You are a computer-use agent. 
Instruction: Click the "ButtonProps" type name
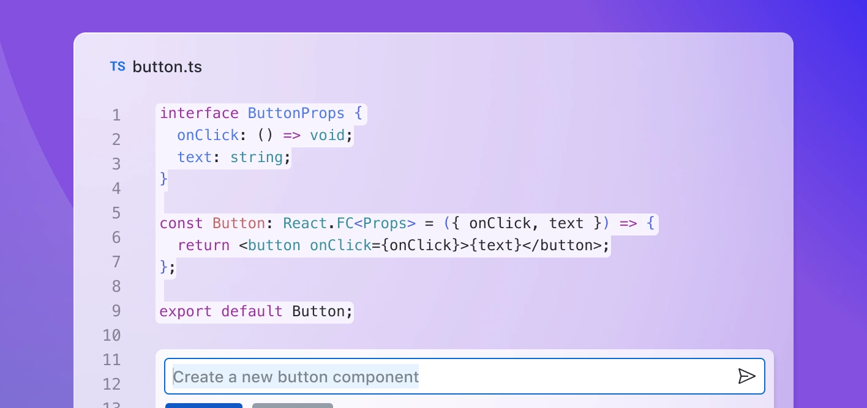296,113
